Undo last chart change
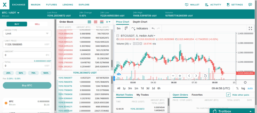Image resolution: width=257 pixels, height=113 pixels. [153, 28]
